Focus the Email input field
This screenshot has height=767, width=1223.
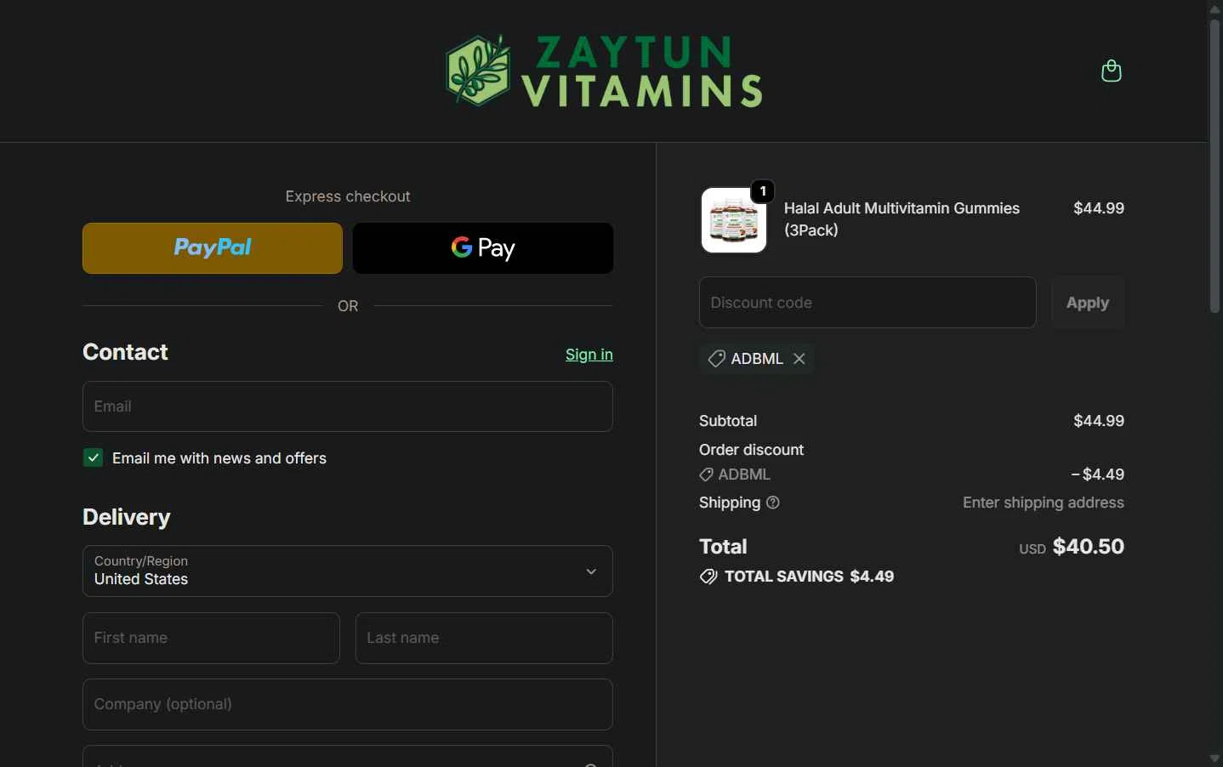pos(348,406)
